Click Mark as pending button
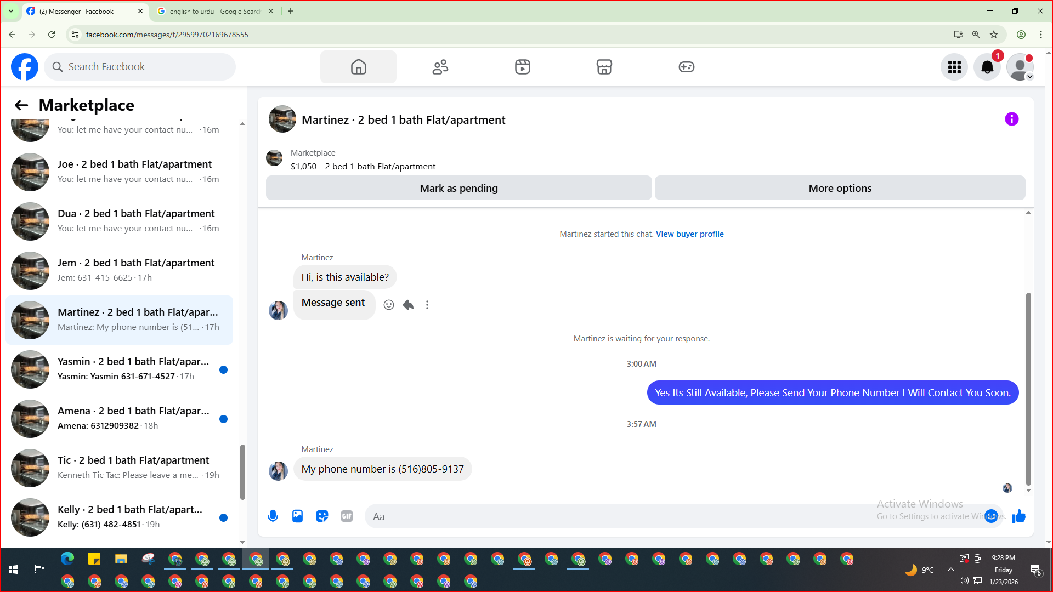Image resolution: width=1053 pixels, height=592 pixels. pos(458,188)
